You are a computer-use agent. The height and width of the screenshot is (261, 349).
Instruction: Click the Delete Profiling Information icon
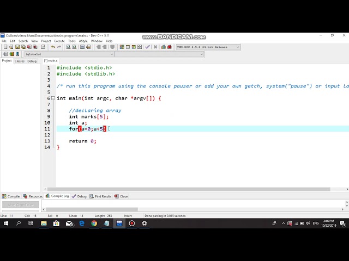click(170, 47)
